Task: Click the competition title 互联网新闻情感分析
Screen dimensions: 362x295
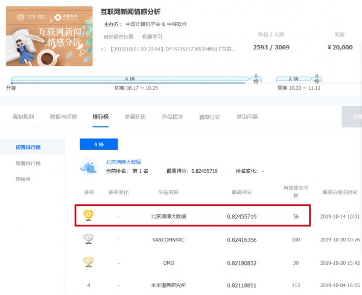Action: 130,12
